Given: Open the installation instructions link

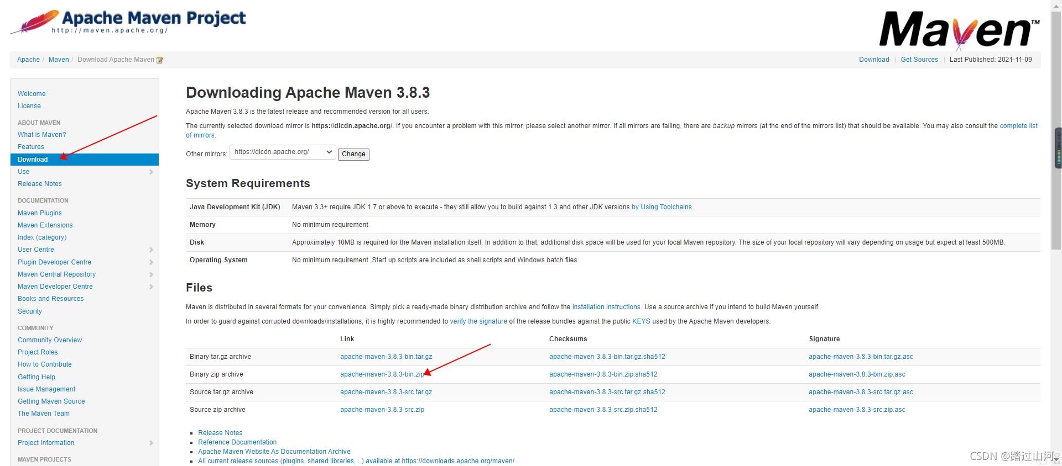Looking at the screenshot, I should 606,307.
